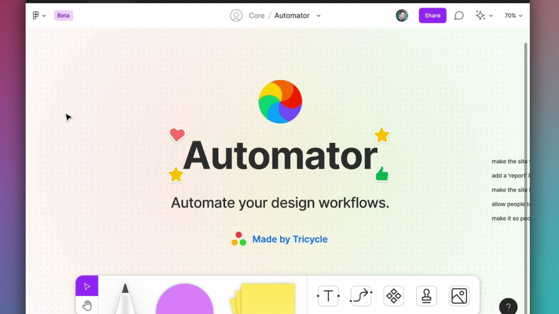Expand the AI sparkle dropdown chevron
Viewport: 559px width, 314px height.
491,16
